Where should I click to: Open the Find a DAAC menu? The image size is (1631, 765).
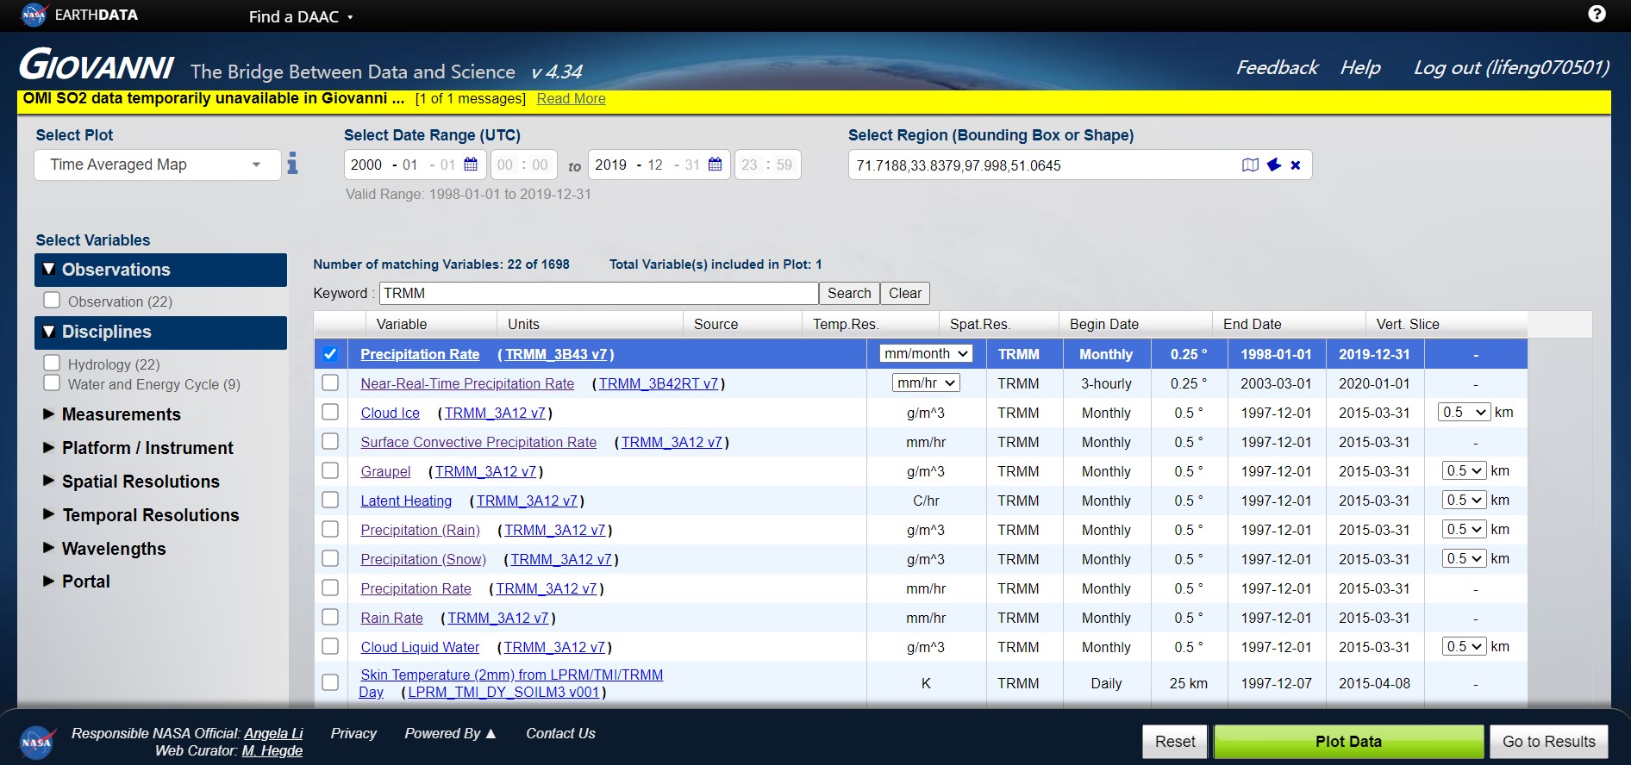301,16
